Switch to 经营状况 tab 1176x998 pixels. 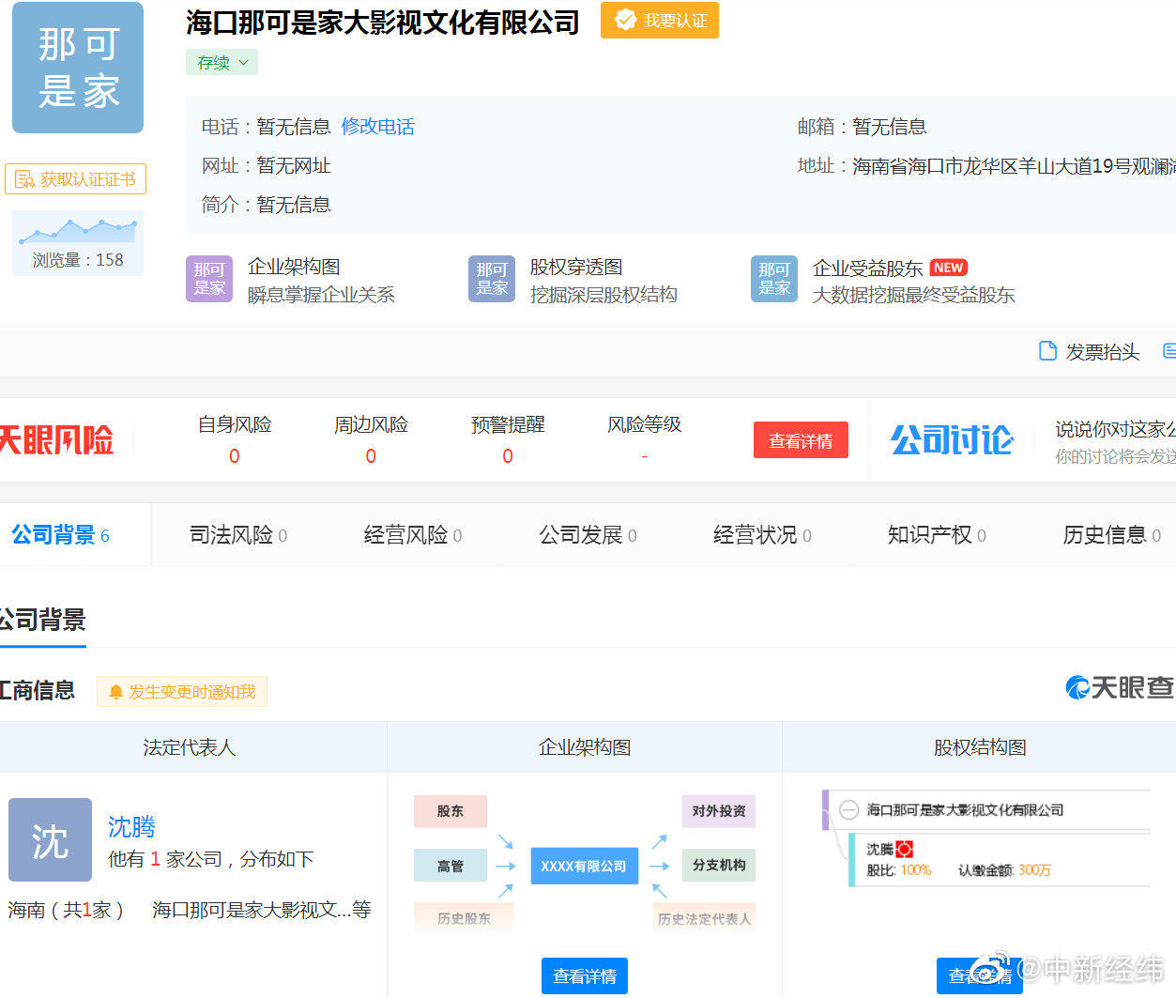tap(762, 535)
